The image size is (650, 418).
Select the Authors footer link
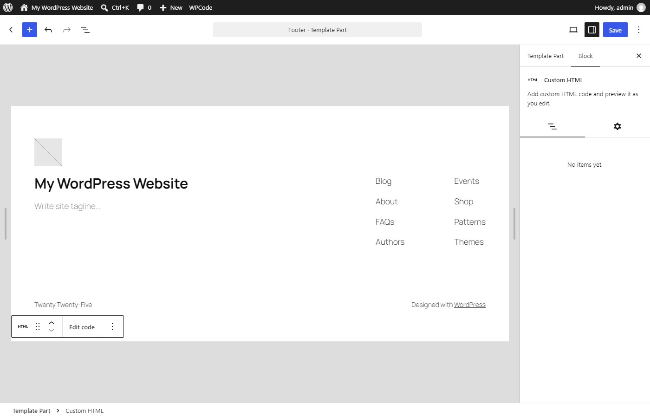(x=390, y=242)
